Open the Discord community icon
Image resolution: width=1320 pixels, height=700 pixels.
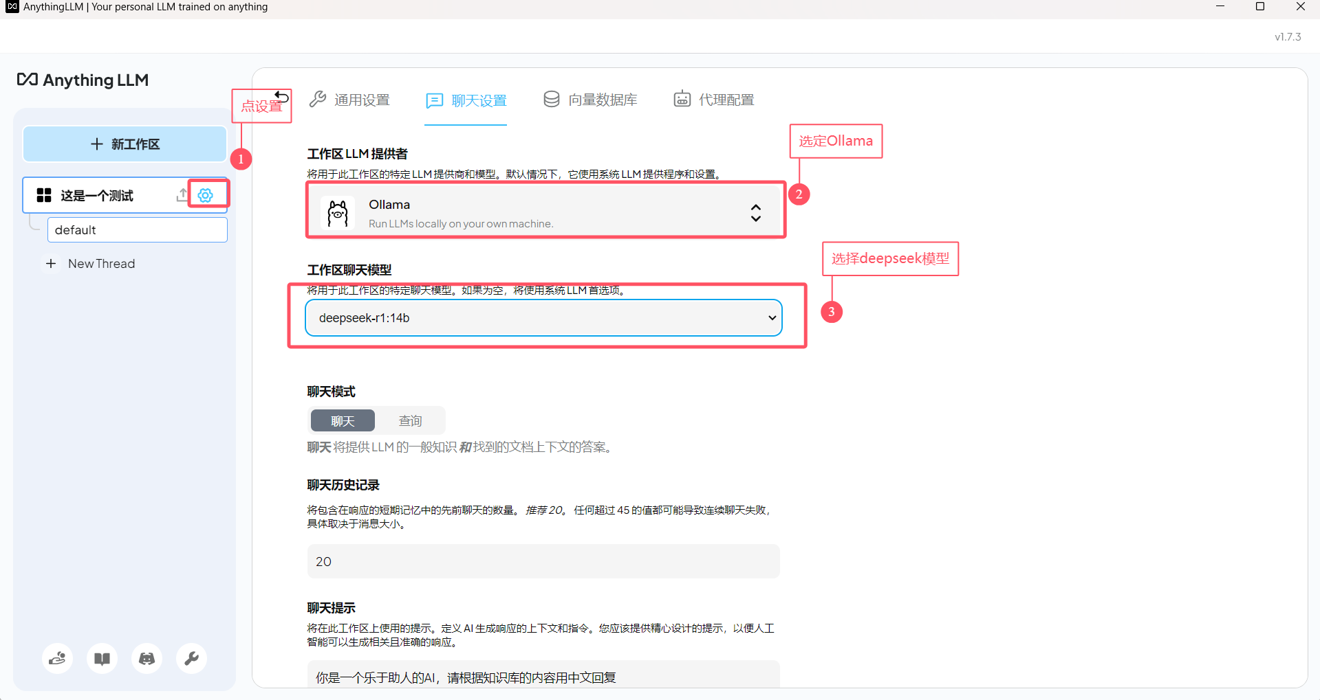[x=147, y=659]
